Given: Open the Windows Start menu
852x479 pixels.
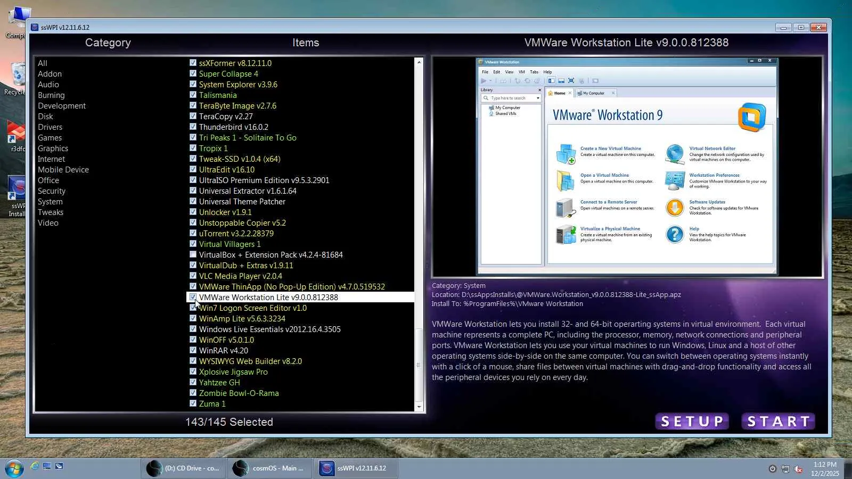Looking at the screenshot, I should tap(14, 468).
